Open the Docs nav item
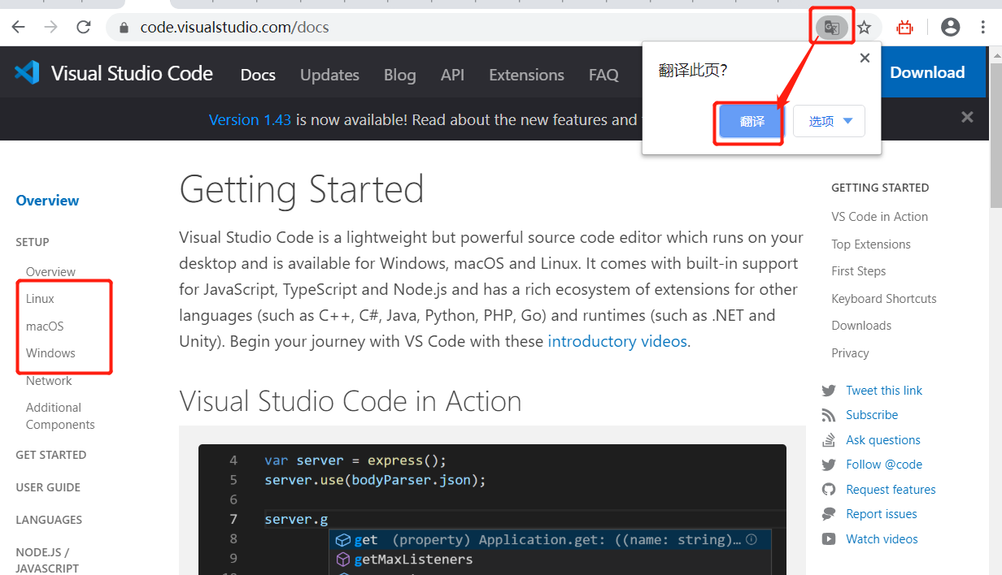The image size is (1002, 575). [x=258, y=75]
